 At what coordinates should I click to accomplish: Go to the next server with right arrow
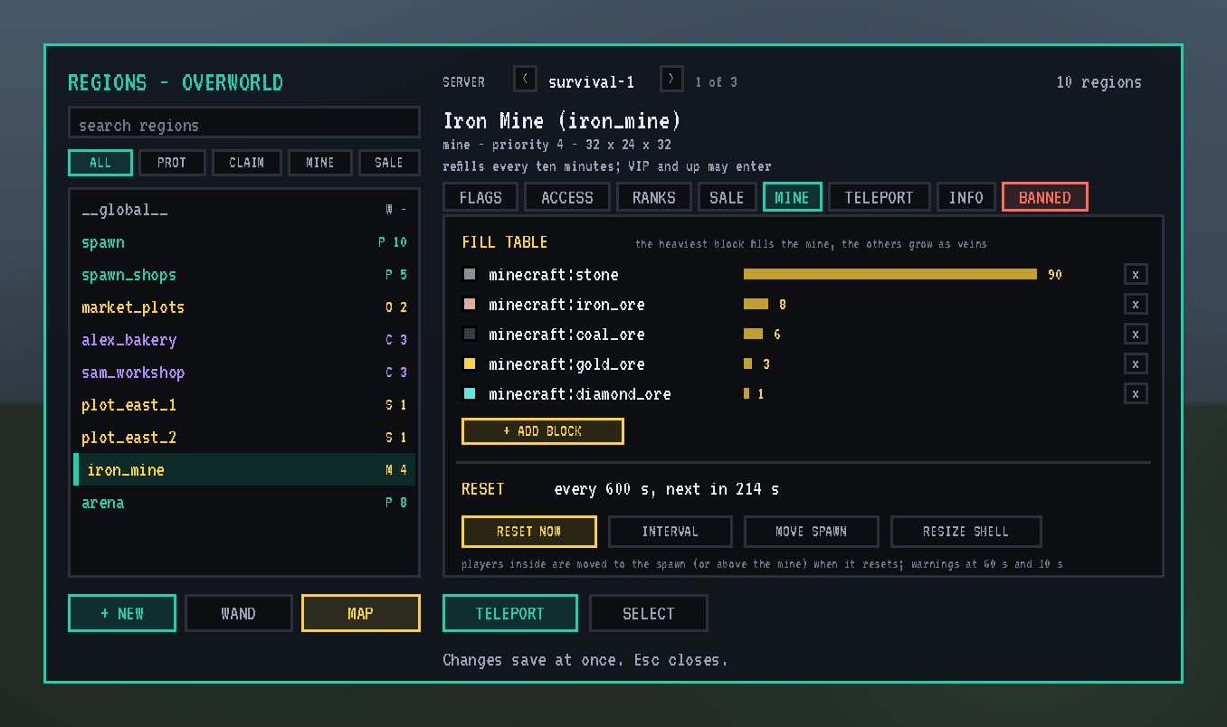click(671, 80)
